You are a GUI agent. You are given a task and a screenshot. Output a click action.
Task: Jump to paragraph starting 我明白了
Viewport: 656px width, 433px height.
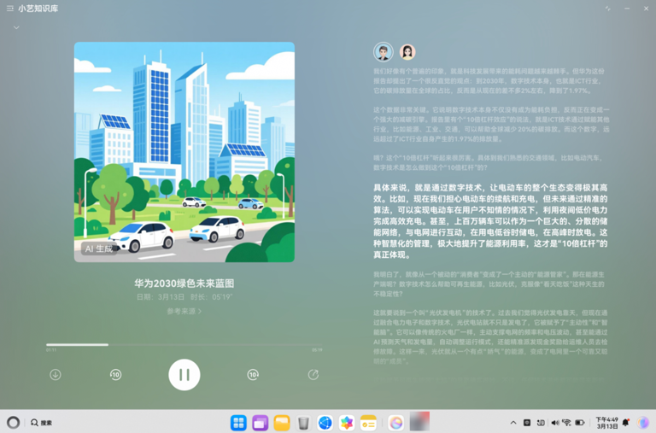[x=489, y=284]
